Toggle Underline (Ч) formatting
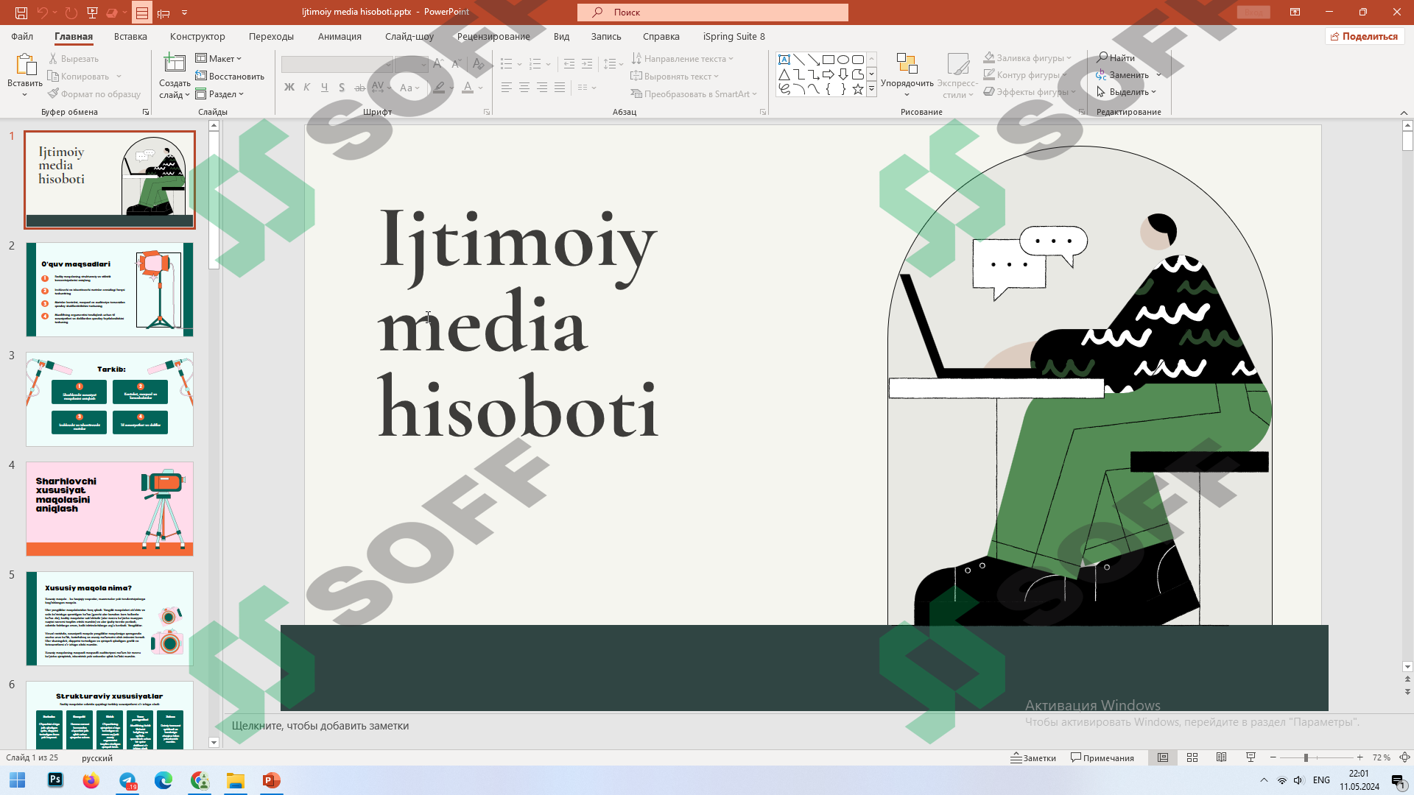1414x795 pixels. click(x=324, y=88)
